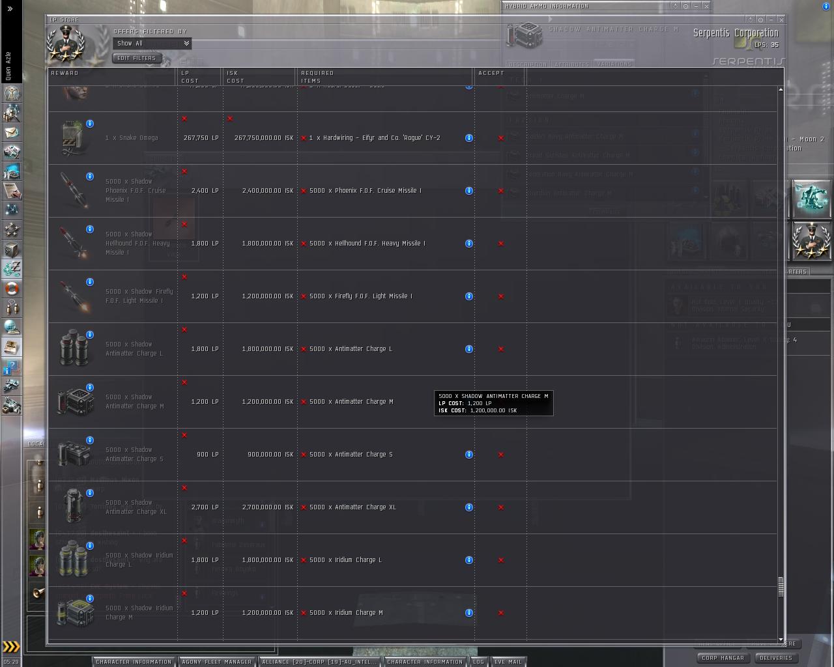Show info for Shadow Antimatter Charge S reward

point(90,440)
